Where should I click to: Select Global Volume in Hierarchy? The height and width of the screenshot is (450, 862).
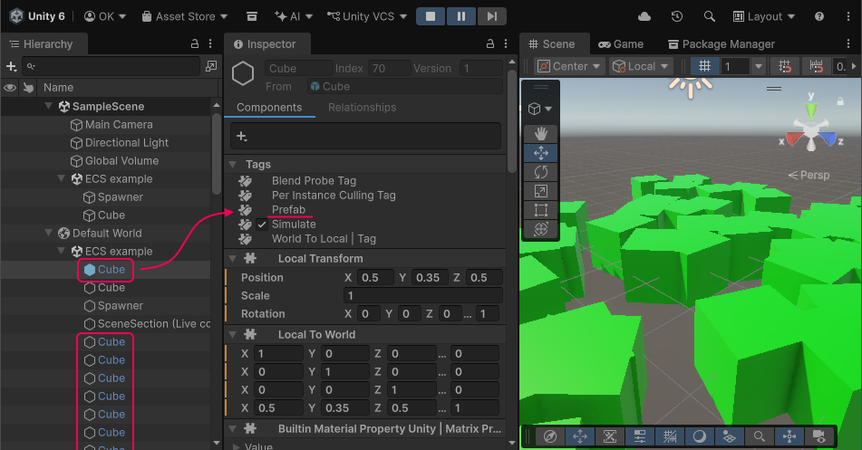tap(105, 161)
